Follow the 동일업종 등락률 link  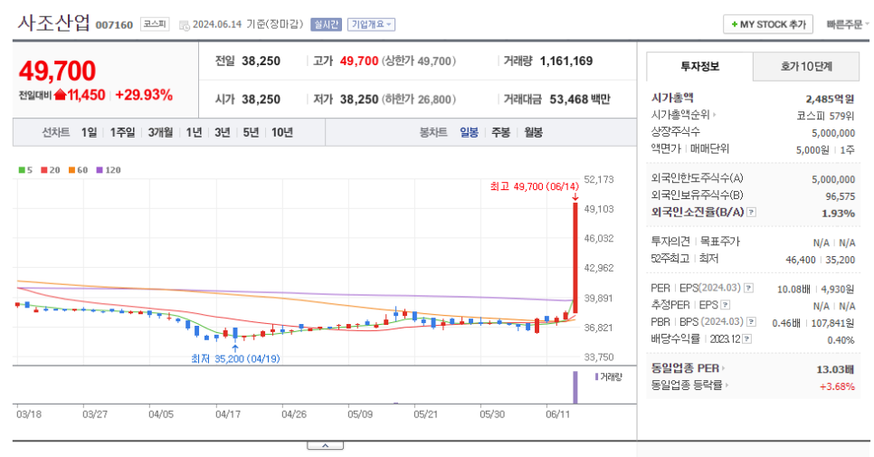pos(689,386)
